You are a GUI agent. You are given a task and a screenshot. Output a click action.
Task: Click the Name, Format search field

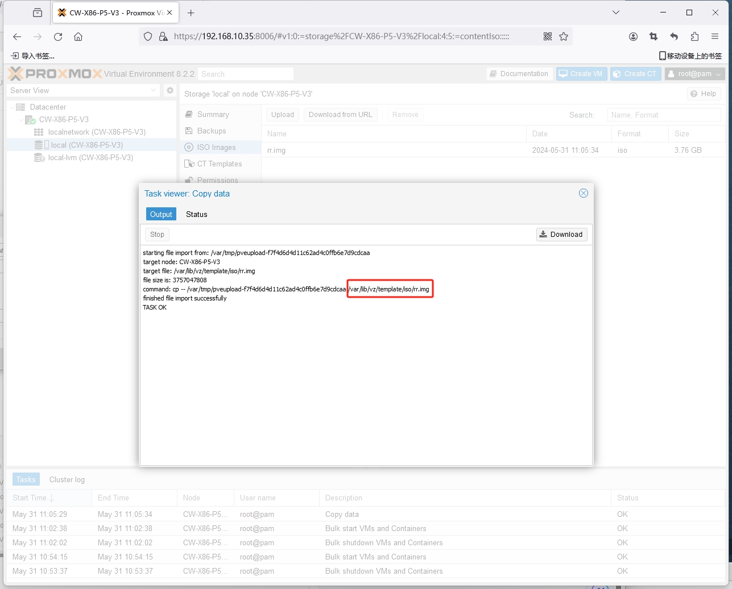(664, 115)
